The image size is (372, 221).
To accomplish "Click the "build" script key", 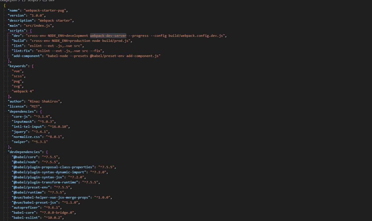I will (19, 41).
